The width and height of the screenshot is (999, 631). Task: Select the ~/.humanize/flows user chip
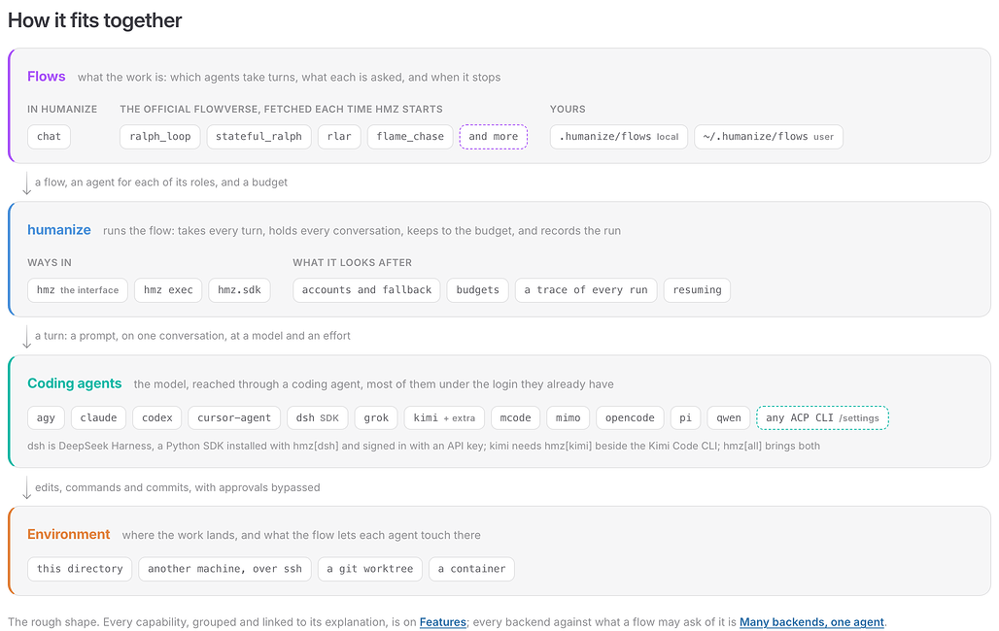tap(769, 137)
